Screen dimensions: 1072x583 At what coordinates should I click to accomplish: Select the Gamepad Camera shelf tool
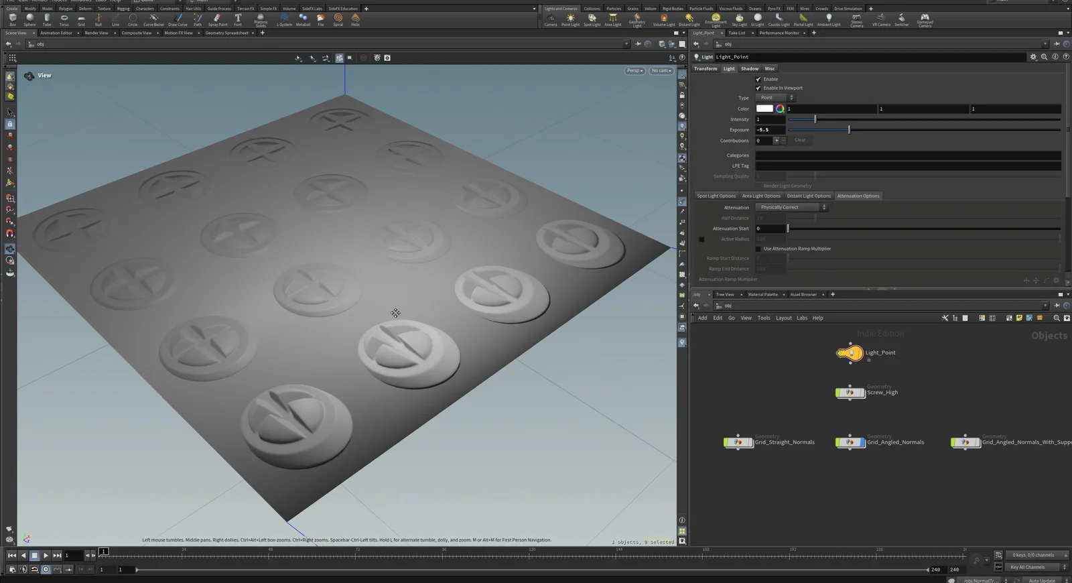click(925, 21)
